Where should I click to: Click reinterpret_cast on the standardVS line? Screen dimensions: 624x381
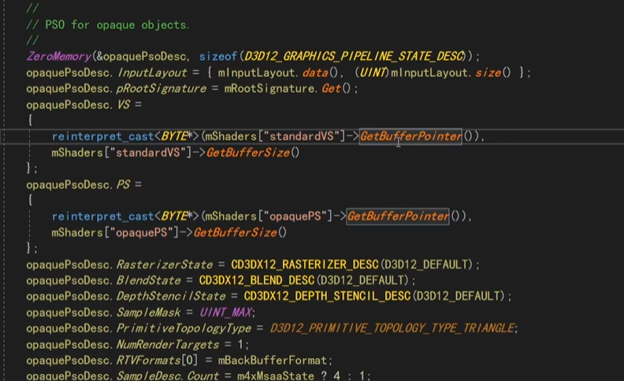coord(102,136)
